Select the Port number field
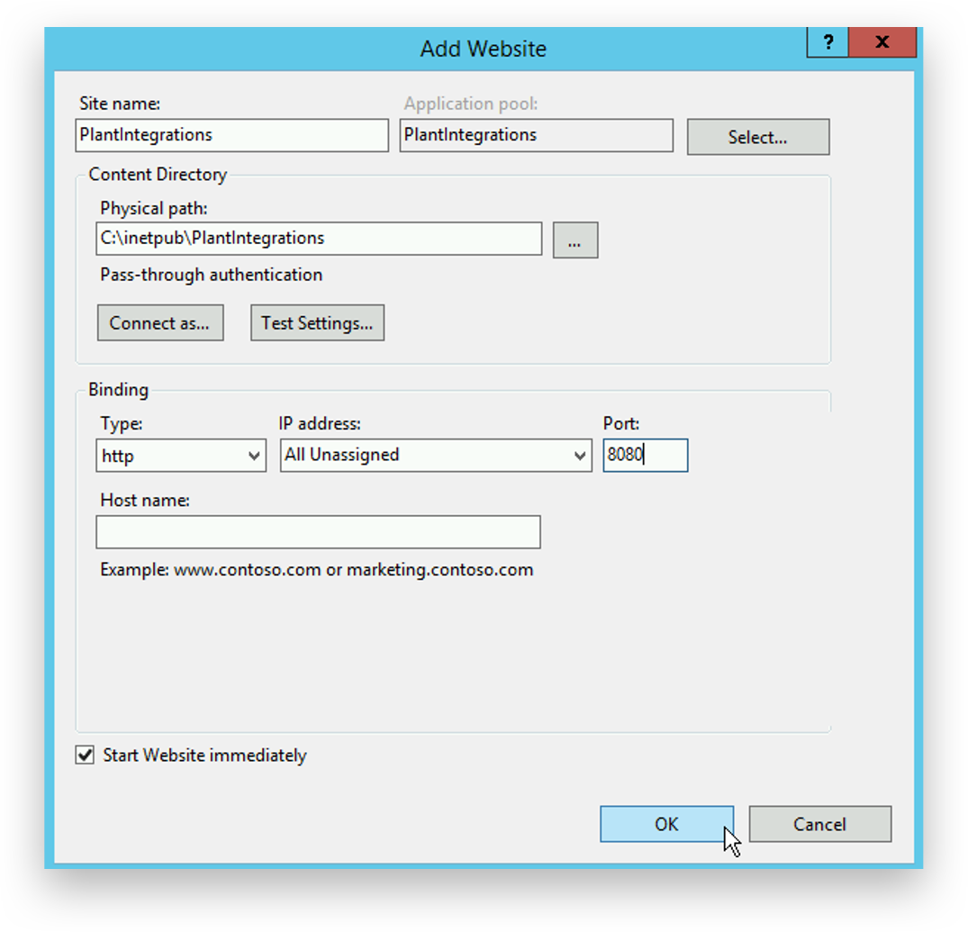968x932 pixels. point(645,456)
